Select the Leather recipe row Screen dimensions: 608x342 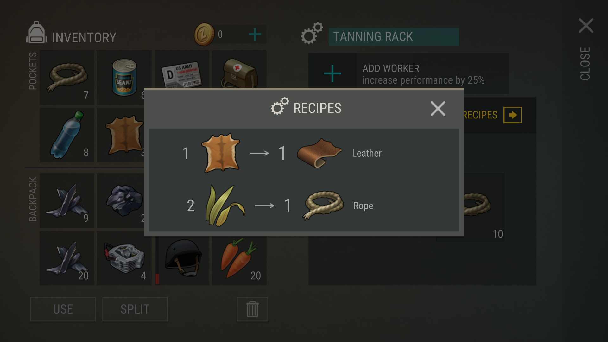(304, 153)
